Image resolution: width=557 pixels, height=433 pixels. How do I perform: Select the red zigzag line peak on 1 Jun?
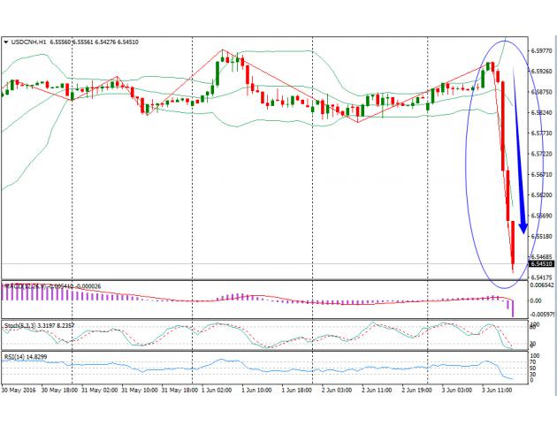pyautogui.click(x=224, y=51)
